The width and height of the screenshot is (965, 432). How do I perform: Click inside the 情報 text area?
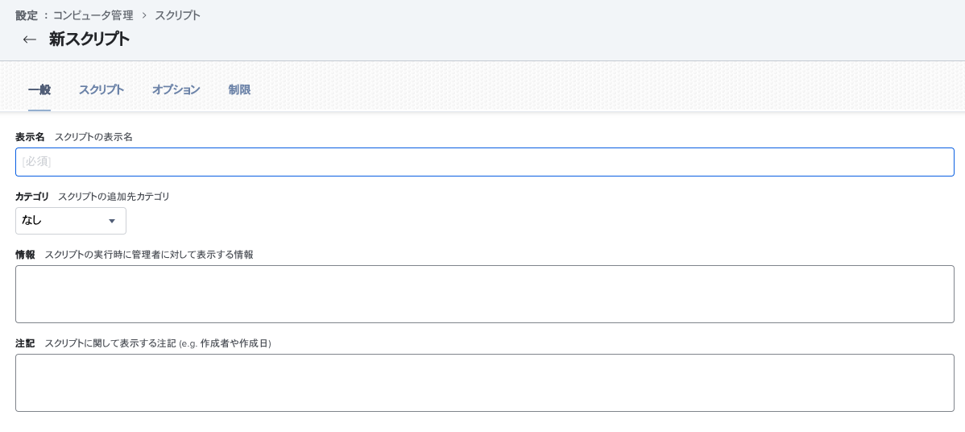(484, 294)
